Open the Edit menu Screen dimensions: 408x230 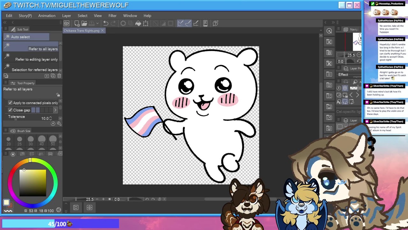9,16
